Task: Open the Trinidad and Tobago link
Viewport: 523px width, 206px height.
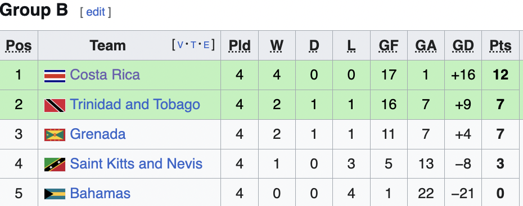Action: [x=135, y=105]
